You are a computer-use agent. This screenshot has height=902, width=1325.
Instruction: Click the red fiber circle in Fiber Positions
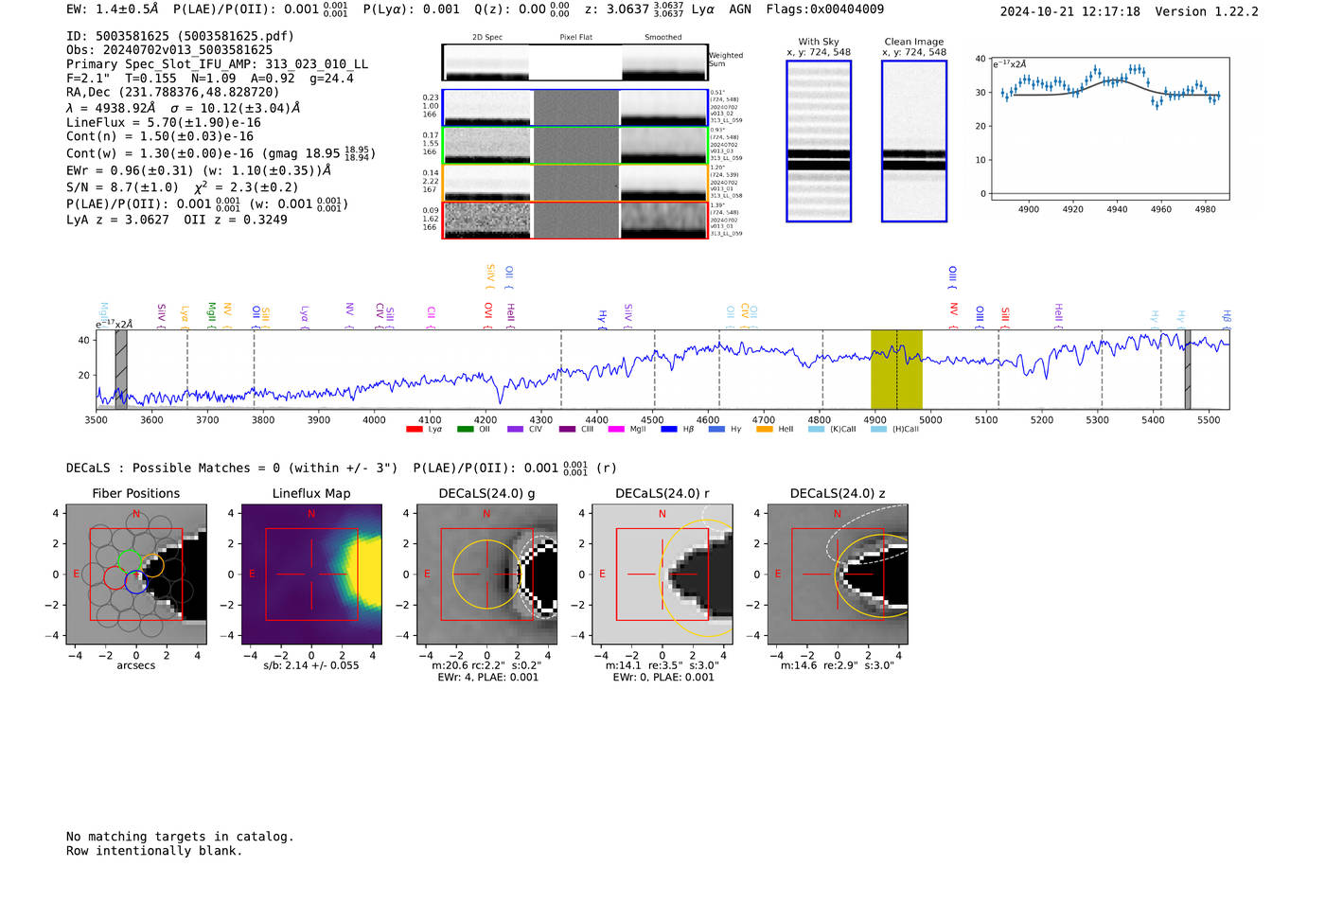(115, 577)
